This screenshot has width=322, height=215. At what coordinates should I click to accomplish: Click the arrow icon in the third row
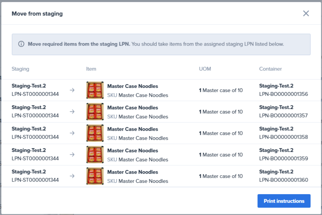tap(72, 133)
